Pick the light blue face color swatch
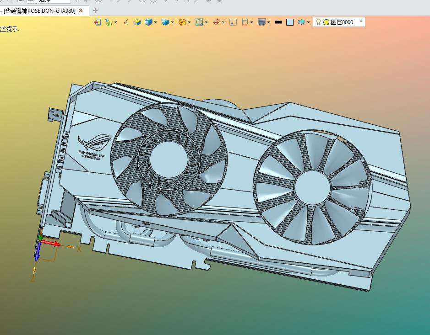The image size is (430, 335). (x=290, y=22)
